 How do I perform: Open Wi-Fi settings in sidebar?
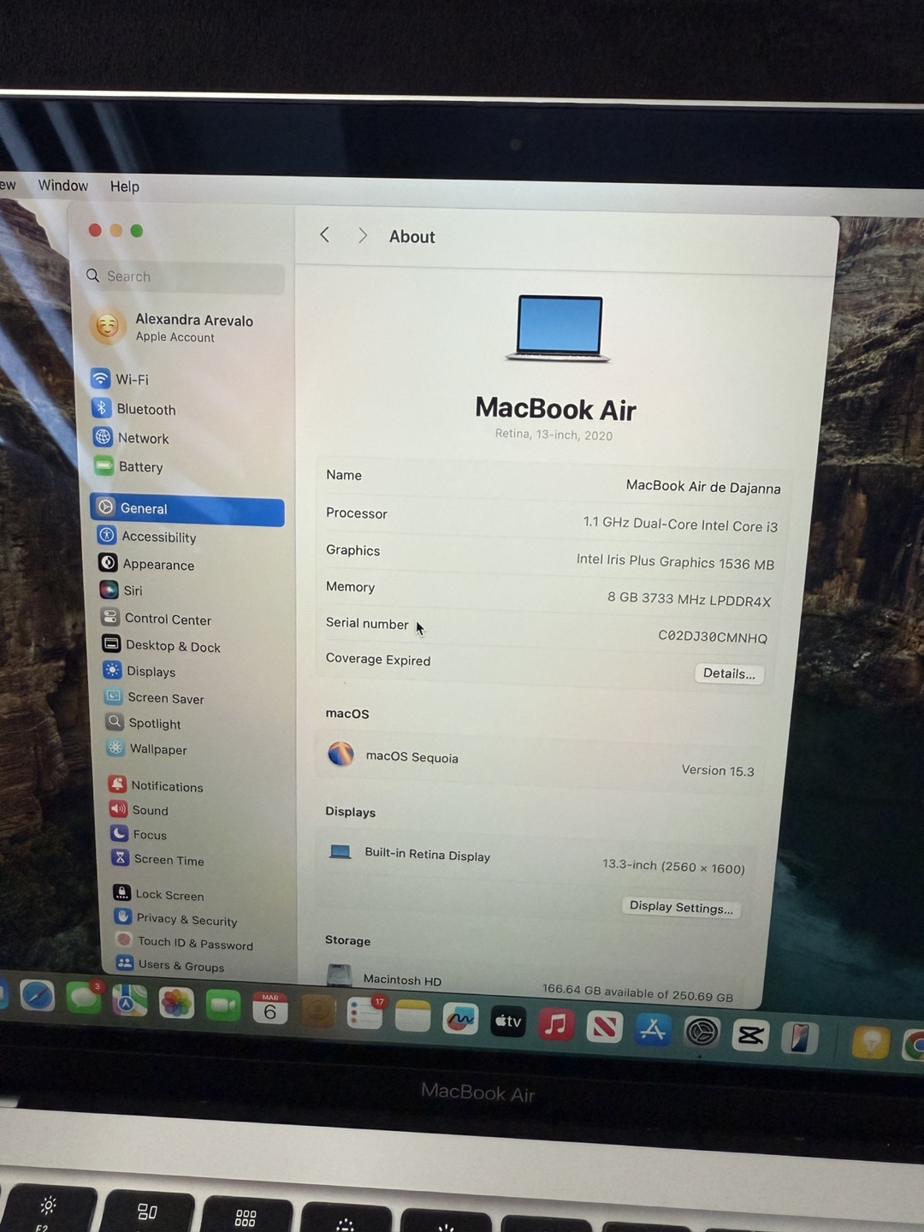120,379
